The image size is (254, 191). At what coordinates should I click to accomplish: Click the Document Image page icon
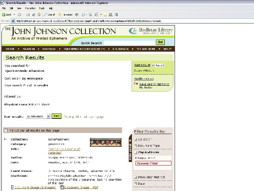(x=12, y=187)
